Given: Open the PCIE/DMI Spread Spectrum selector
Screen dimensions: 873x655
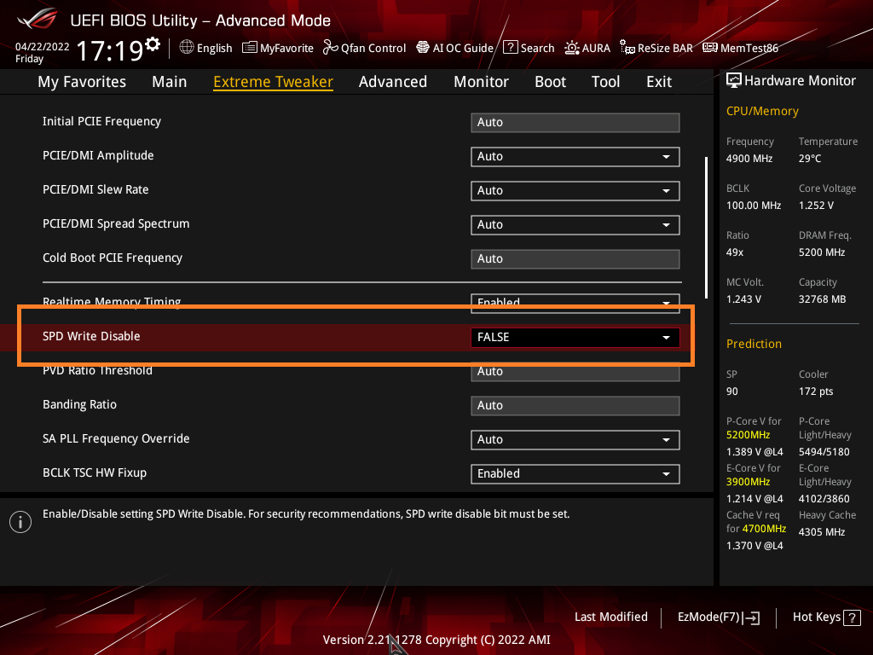Looking at the screenshot, I should point(575,225).
